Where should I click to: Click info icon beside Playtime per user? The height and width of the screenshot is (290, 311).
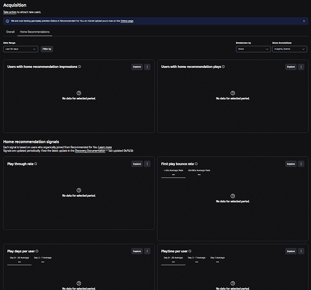190,251
